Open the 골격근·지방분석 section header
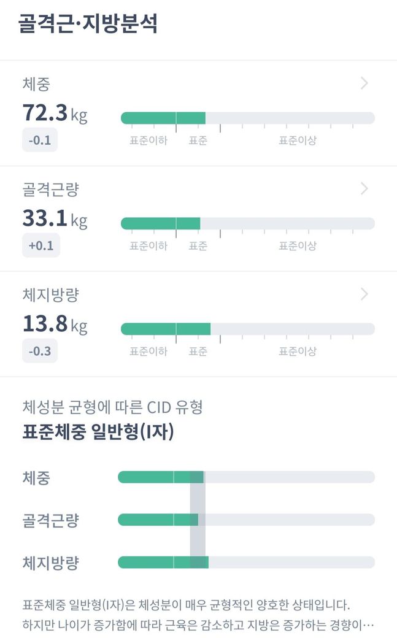397x638 pixels. tap(88, 25)
